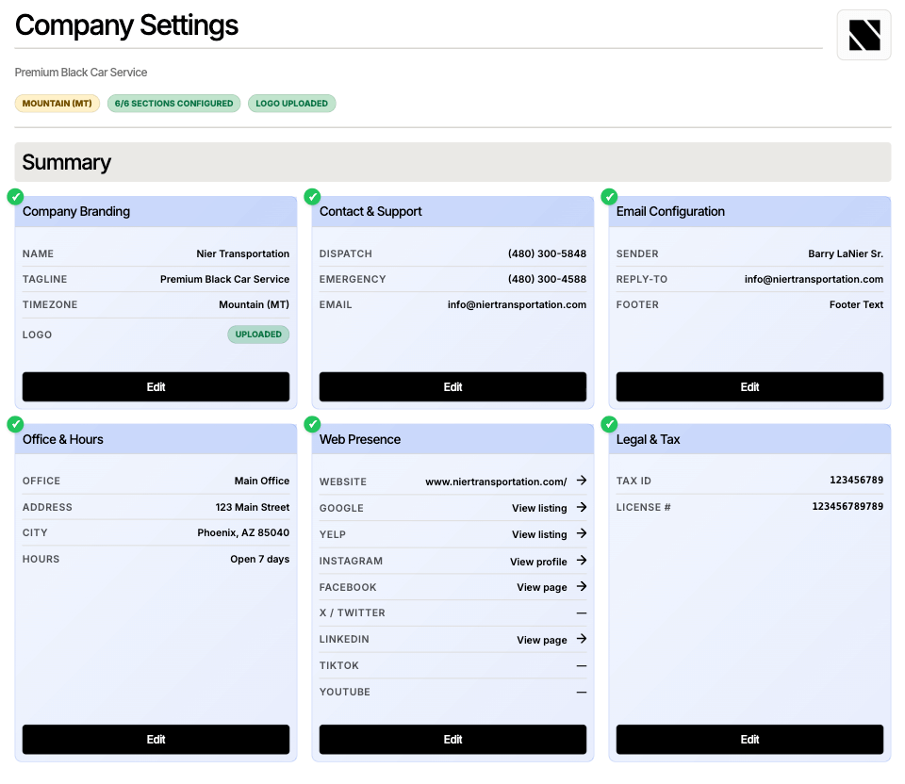This screenshot has height=784, width=905.
Task: Click the arrow next to the Google listing
Action: [582, 508]
